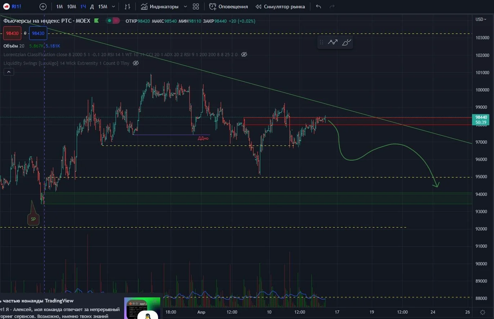Select the brush curve tool in floating toolbar
Image resolution: width=494 pixels, height=319 pixels.
tap(347, 42)
